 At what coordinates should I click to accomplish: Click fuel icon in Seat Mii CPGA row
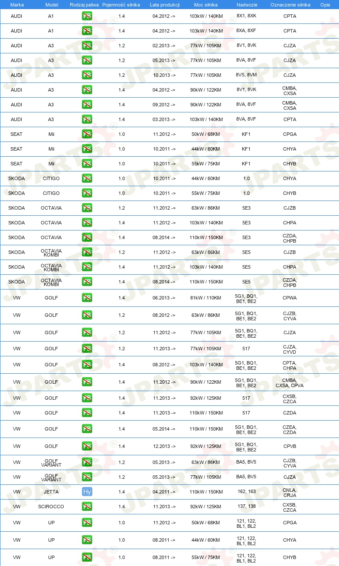pyautogui.click(x=87, y=134)
